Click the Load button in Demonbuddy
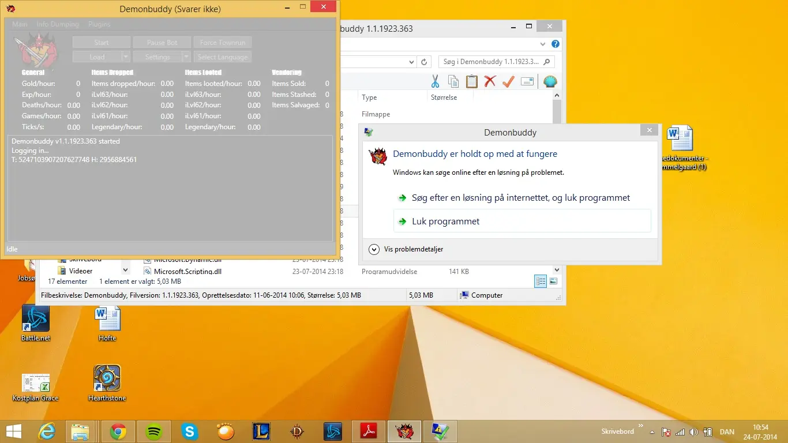Viewport: 788px width, 443px height. pos(97,57)
